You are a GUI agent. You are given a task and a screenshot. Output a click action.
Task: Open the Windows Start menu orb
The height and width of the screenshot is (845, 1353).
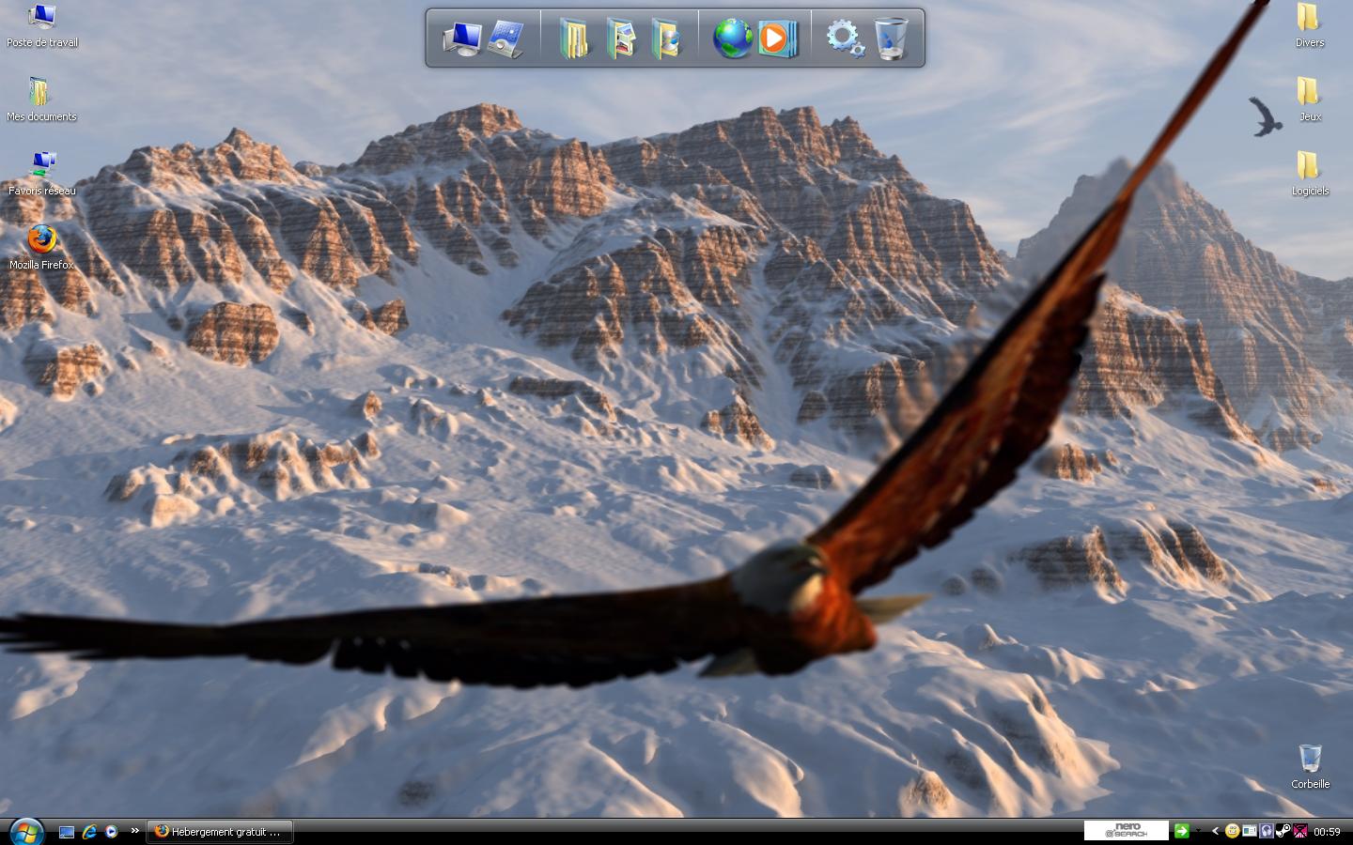25,831
